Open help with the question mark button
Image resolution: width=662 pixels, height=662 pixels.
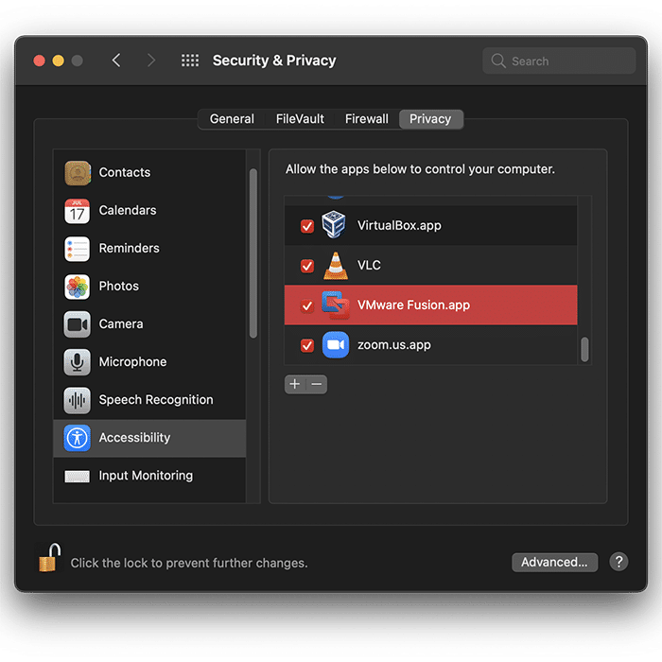[618, 562]
